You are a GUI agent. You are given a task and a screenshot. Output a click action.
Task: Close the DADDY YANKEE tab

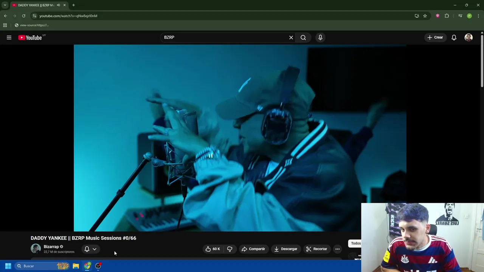click(x=64, y=5)
